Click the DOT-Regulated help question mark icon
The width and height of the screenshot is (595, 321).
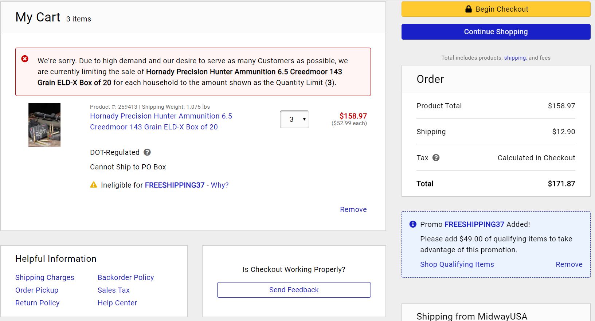(147, 152)
